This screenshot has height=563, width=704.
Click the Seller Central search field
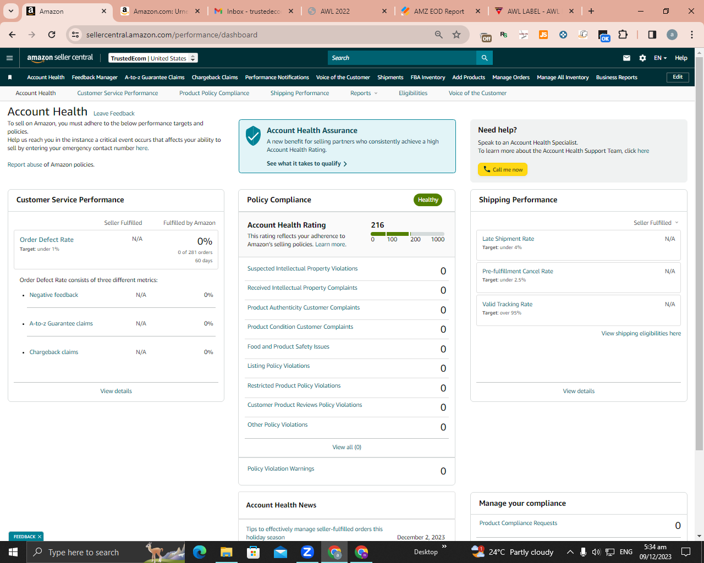pyautogui.click(x=402, y=58)
